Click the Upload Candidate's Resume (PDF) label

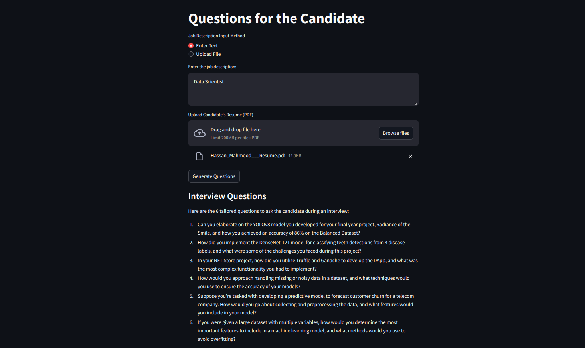point(221,115)
